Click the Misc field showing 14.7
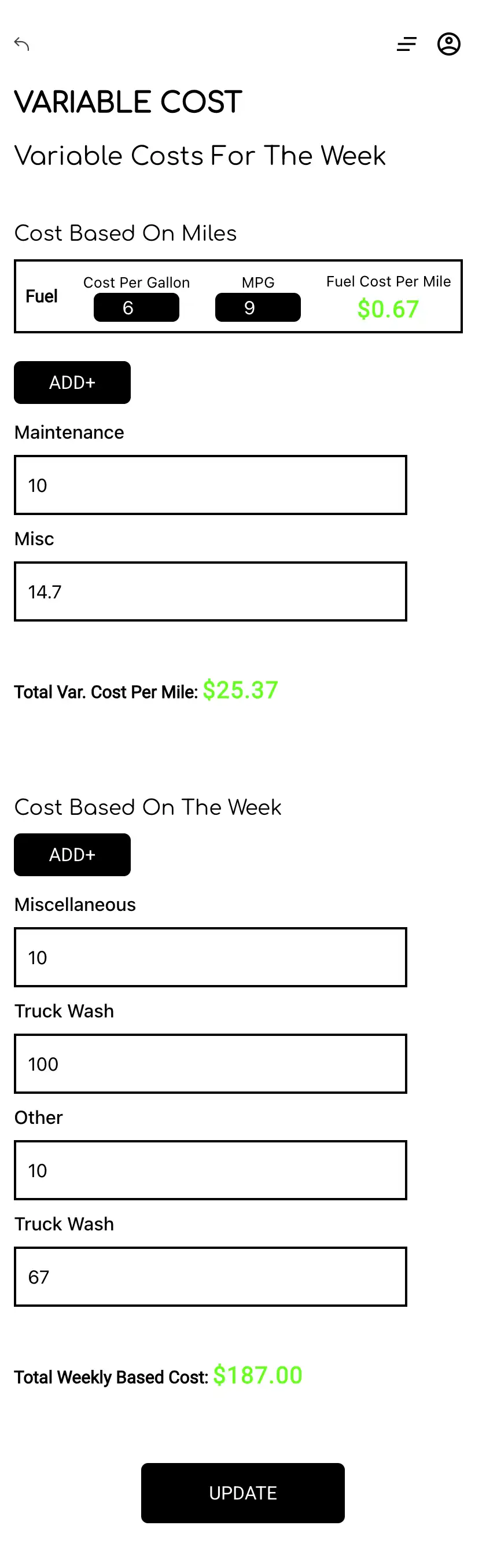Screen dimensions: 486x1551 211,592
